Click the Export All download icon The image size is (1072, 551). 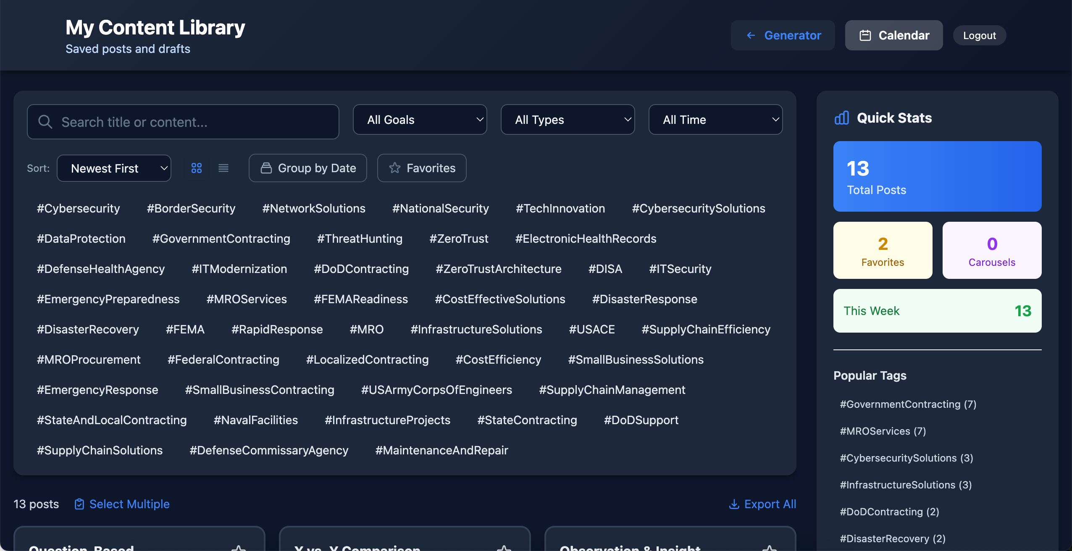click(x=734, y=504)
